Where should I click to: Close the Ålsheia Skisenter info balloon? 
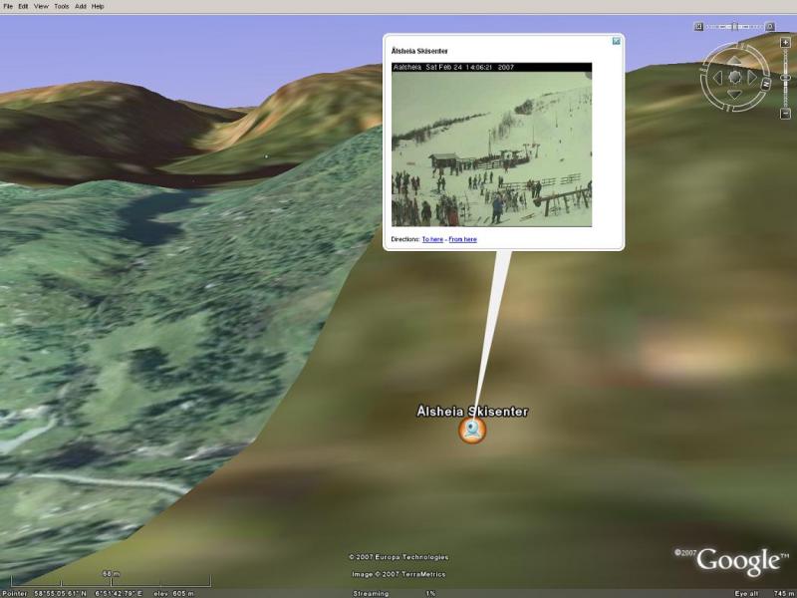616,42
